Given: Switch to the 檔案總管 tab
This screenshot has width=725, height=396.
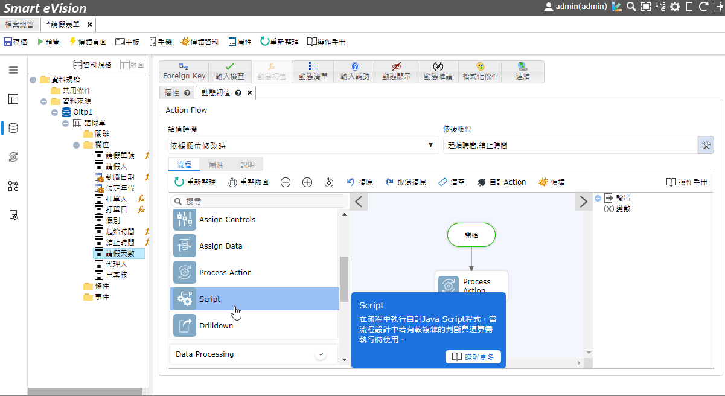Looking at the screenshot, I should 19,24.
